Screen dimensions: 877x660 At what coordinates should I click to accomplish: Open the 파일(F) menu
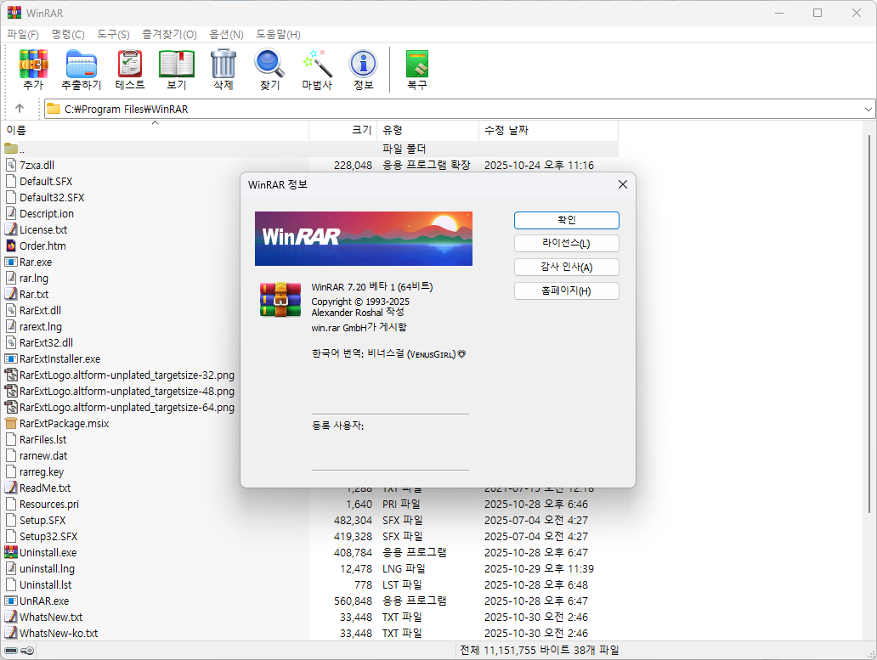(23, 35)
